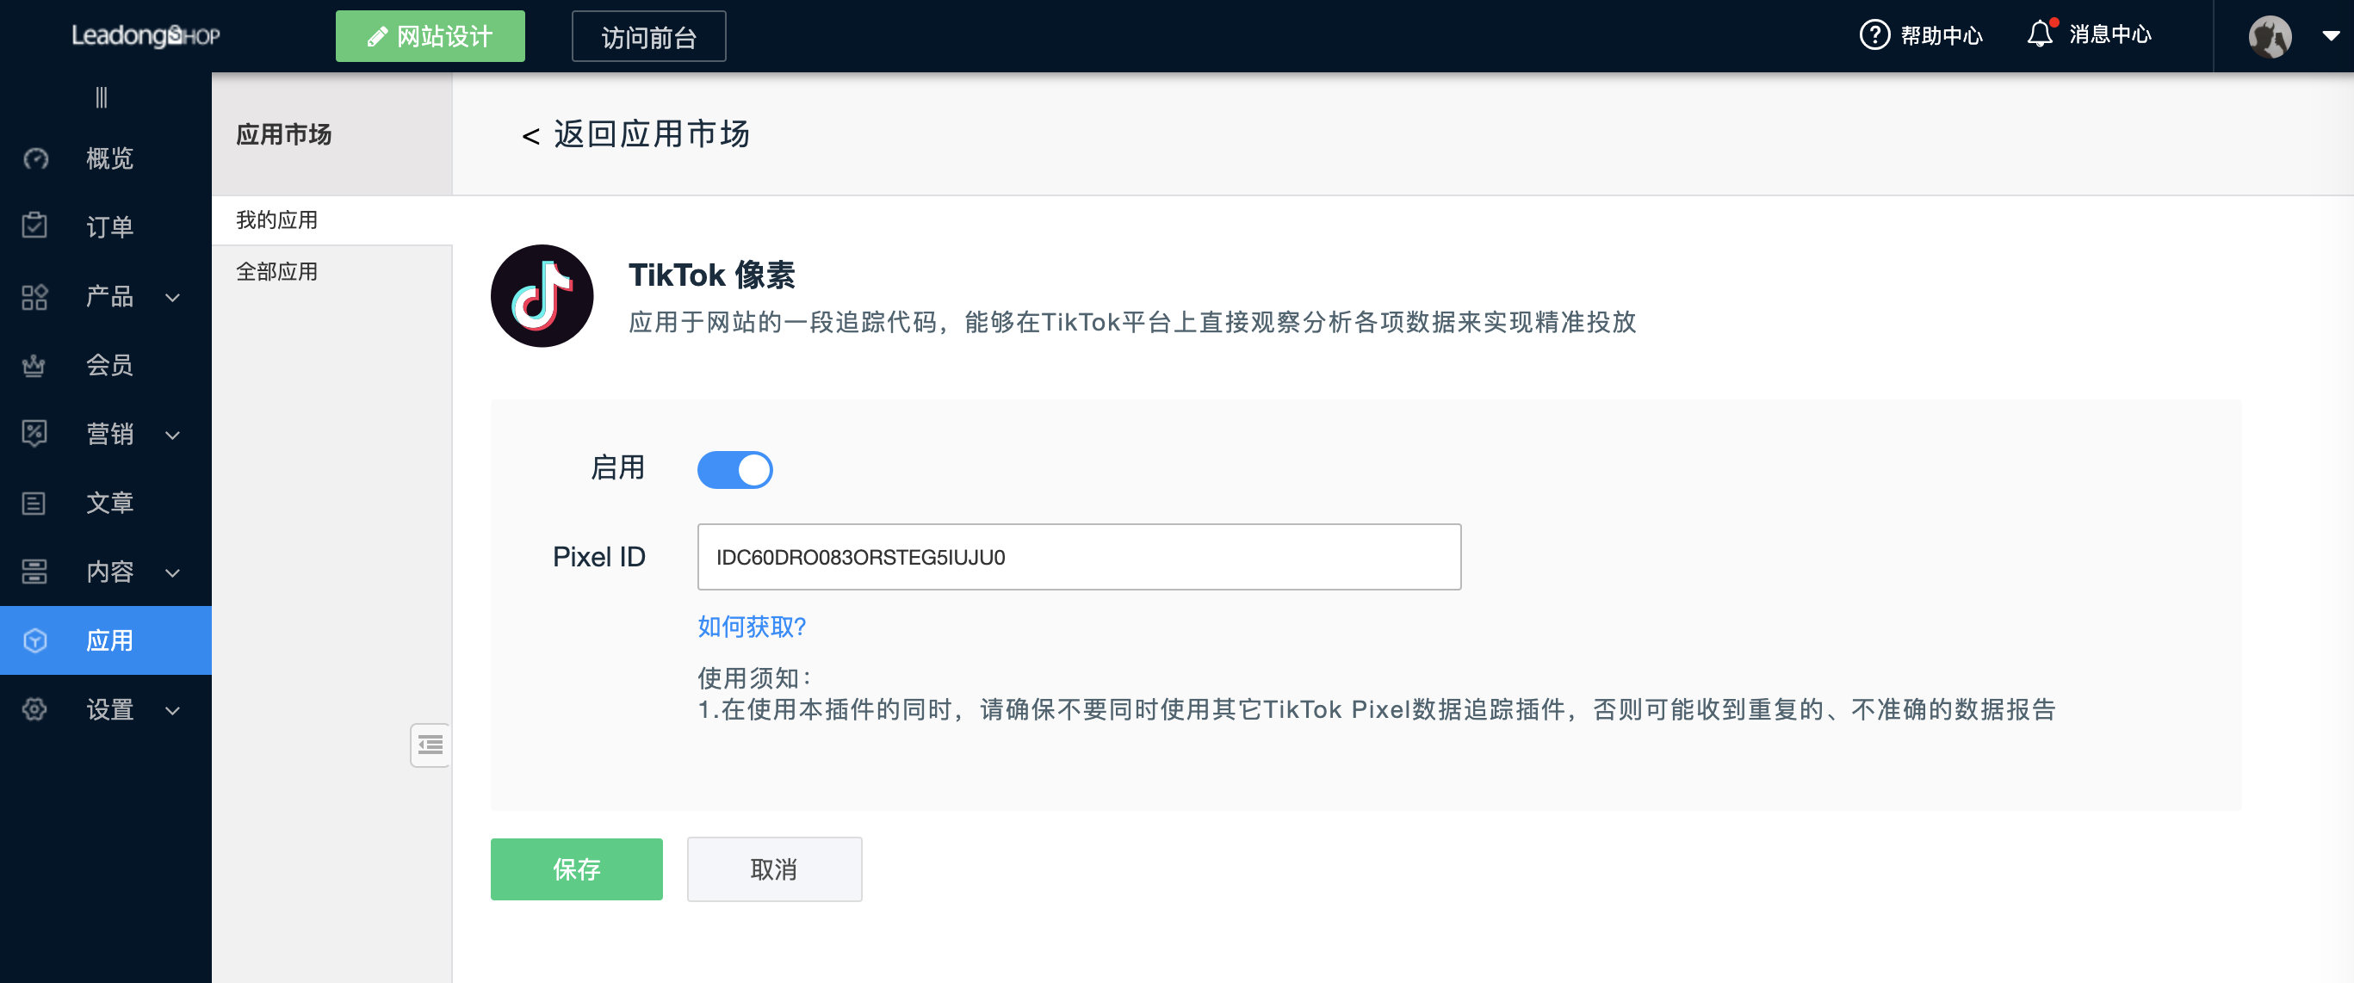The image size is (2354, 983).
Task: Select 全部应用 in the submenu
Action: [x=277, y=272]
